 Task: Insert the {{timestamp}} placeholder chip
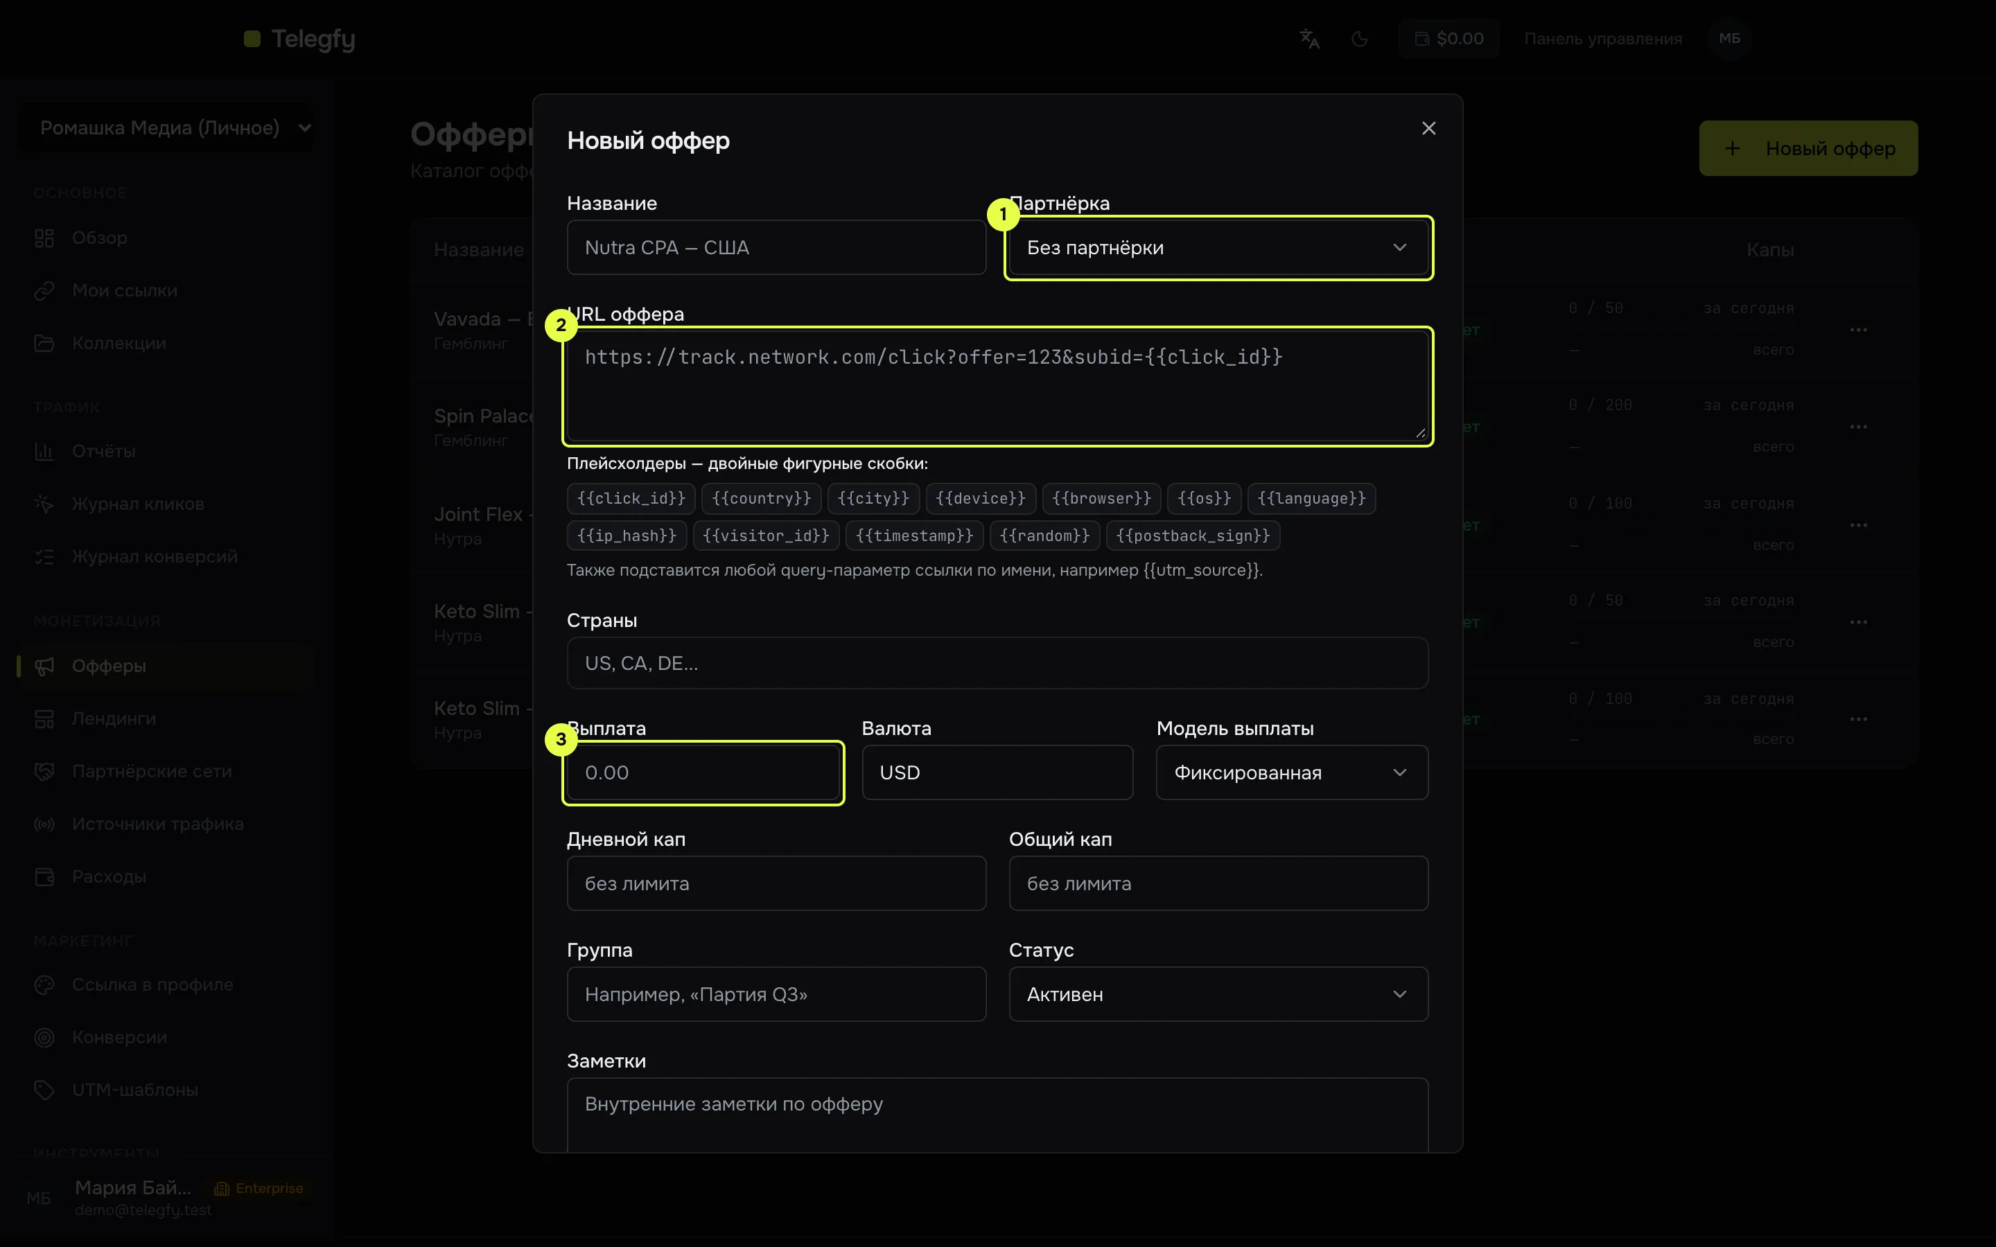(914, 536)
